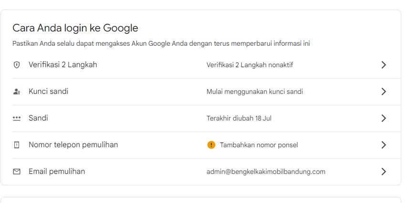Click the shield icon beside Verifikasi 2 Langkah

pos(17,65)
